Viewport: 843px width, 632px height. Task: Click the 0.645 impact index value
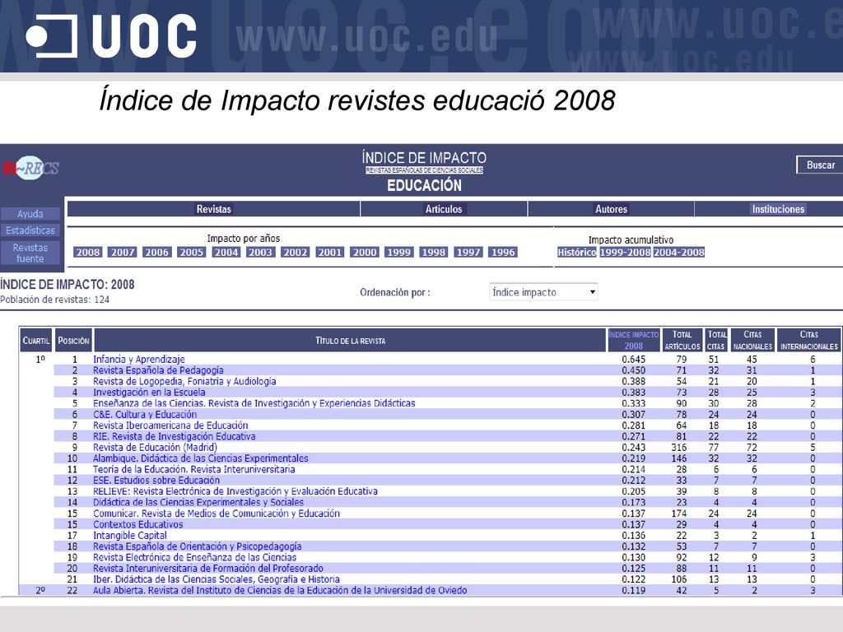point(633,359)
